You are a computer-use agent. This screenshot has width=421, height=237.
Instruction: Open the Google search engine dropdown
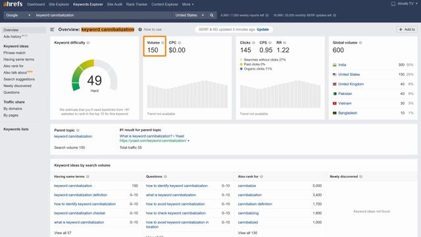[x=18, y=15]
